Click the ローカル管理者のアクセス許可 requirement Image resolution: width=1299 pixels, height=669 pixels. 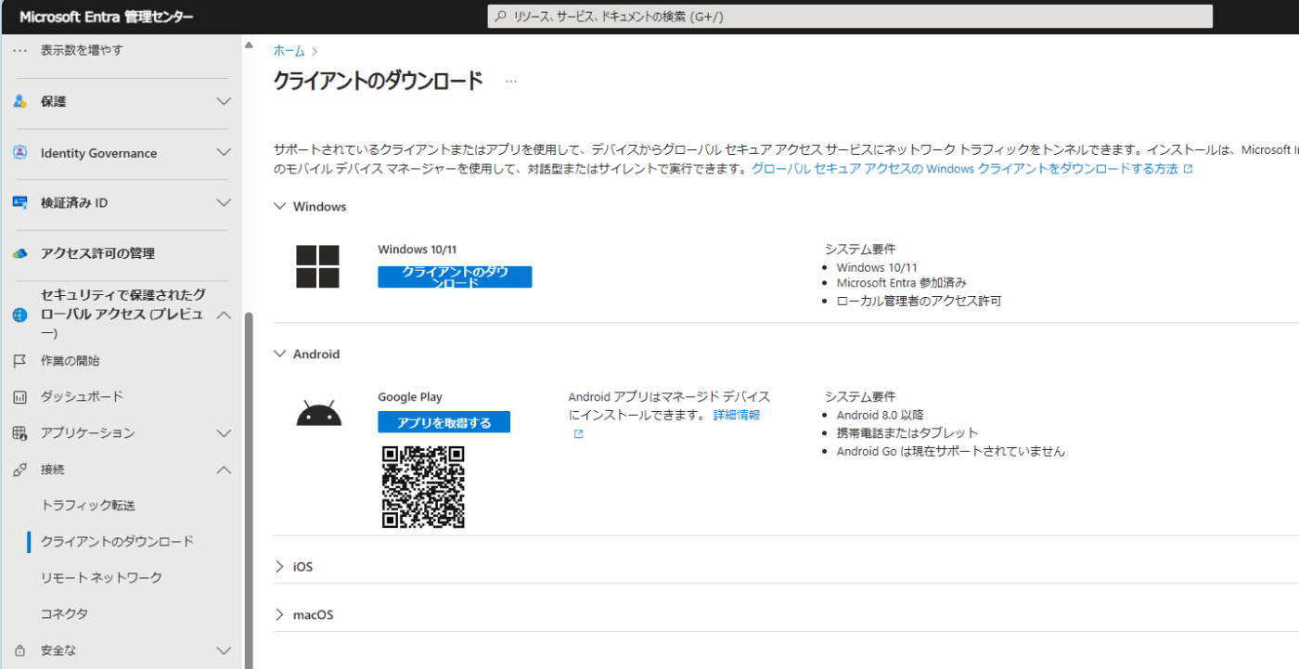[x=920, y=302]
